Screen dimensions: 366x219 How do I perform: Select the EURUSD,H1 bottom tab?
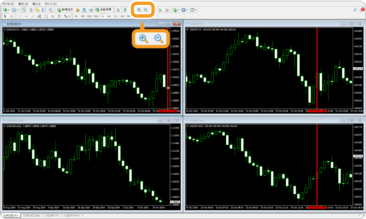tap(11, 215)
